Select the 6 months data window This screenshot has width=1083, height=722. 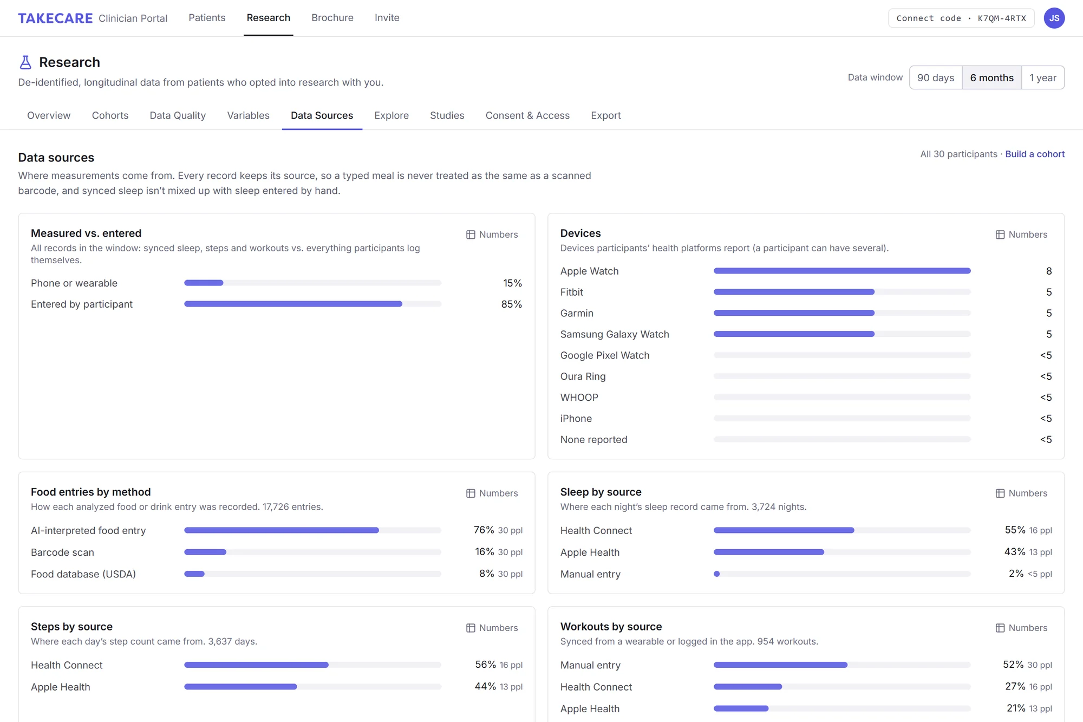point(991,77)
